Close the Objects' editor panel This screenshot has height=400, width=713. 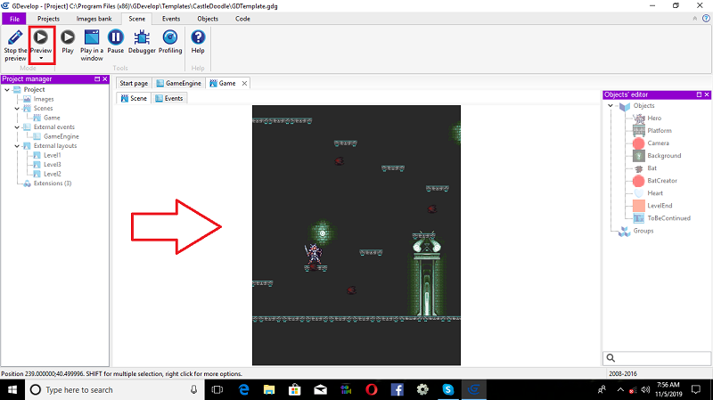(707, 94)
